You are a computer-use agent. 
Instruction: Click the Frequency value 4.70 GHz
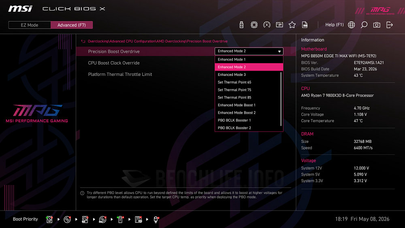coord(362,108)
